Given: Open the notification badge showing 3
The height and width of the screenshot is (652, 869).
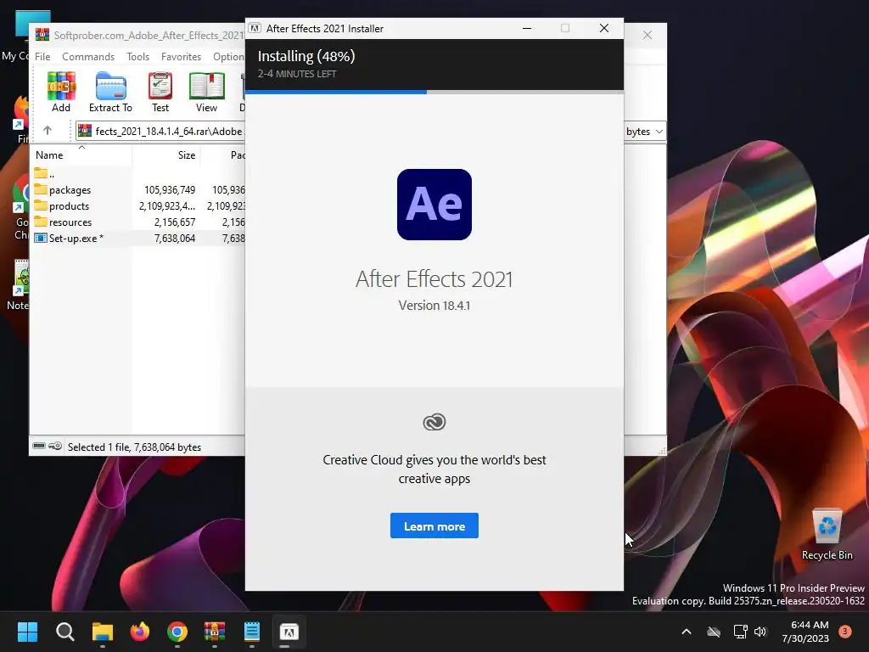Looking at the screenshot, I should (844, 631).
